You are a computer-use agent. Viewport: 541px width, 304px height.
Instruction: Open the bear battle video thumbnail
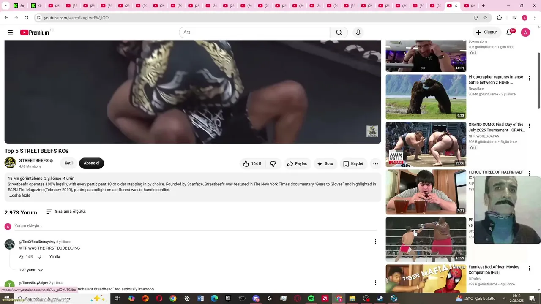[x=426, y=97]
